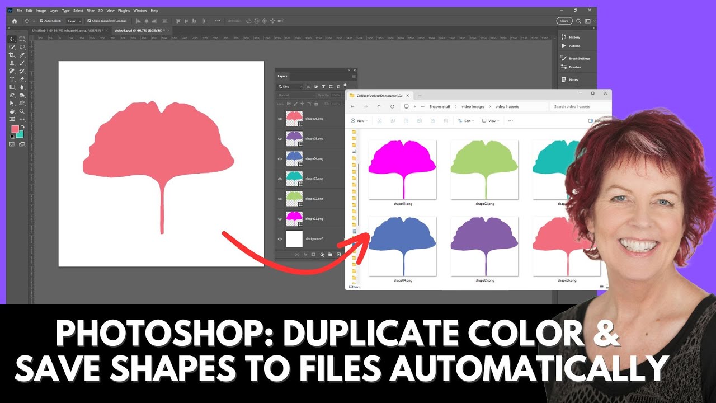716x403 pixels.
Task: Click the new layer icon in Layers panel
Action: pyautogui.click(x=338, y=255)
